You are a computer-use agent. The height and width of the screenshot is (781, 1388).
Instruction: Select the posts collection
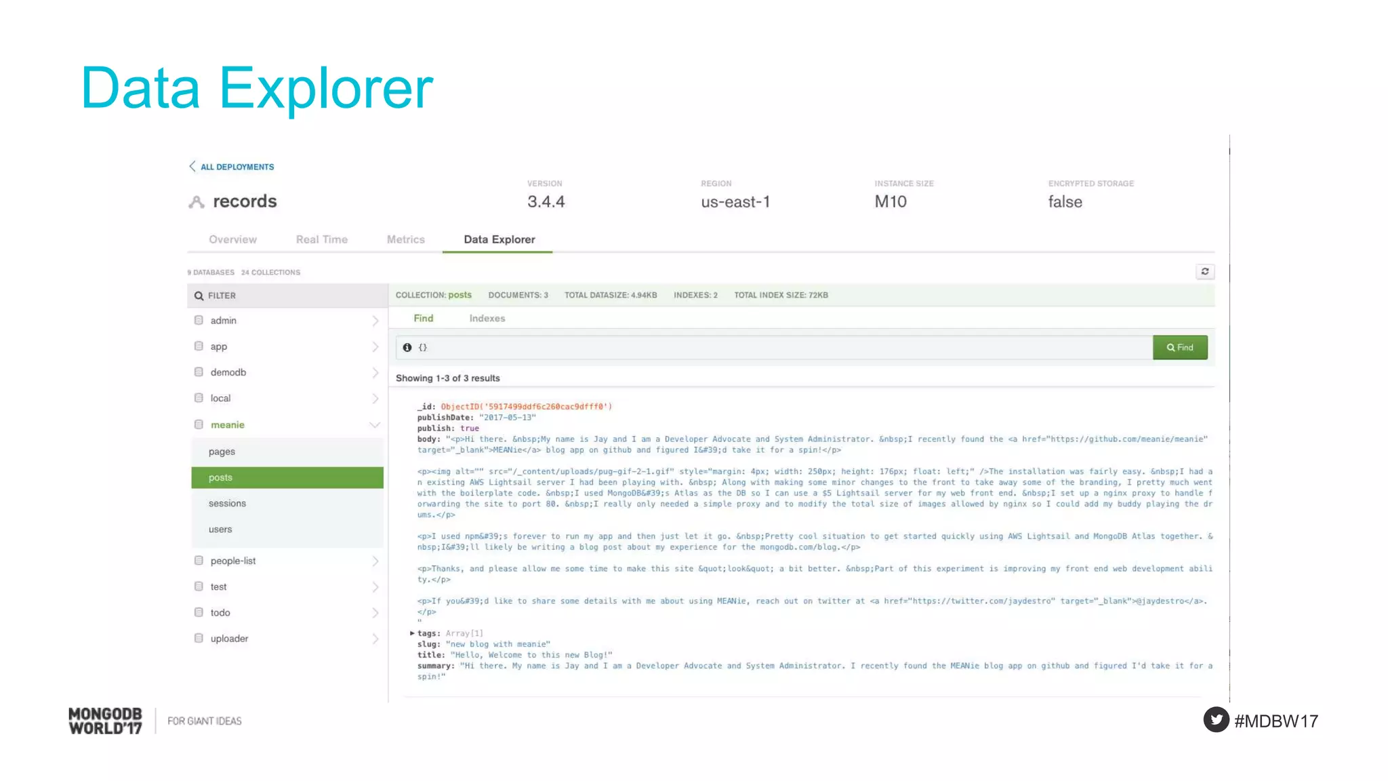coord(287,477)
